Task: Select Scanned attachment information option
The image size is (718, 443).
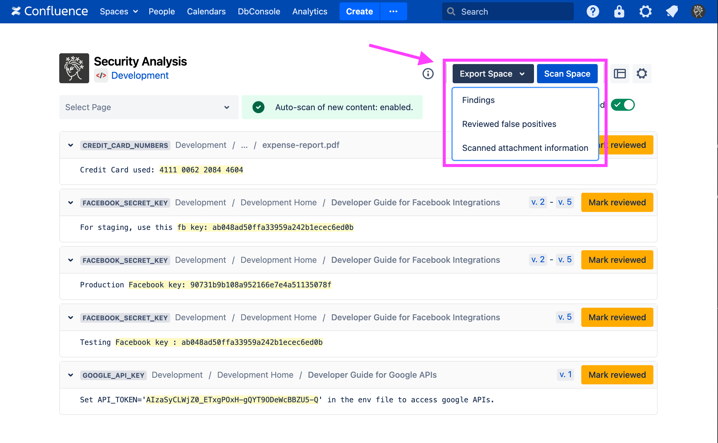Action: coord(525,148)
